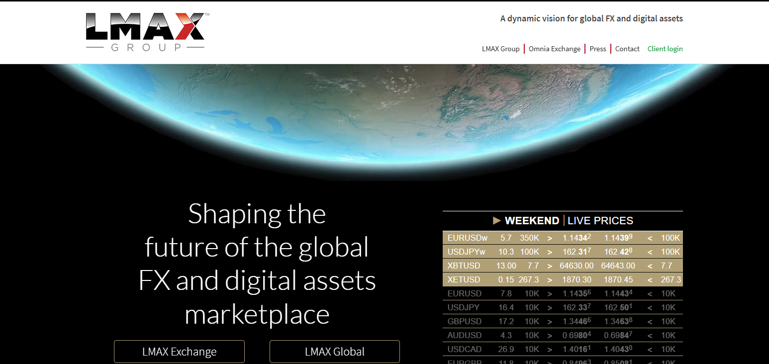Go to the Press page
Screen dimensions: 769x364
tap(598, 49)
